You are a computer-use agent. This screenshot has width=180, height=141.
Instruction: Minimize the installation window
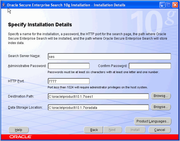[x=162, y=5]
